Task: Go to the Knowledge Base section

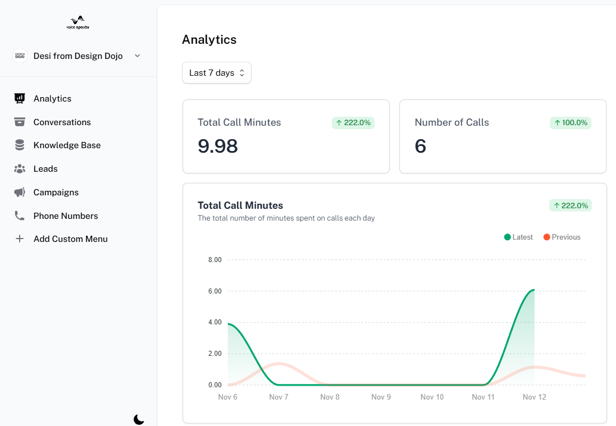Action: [67, 145]
